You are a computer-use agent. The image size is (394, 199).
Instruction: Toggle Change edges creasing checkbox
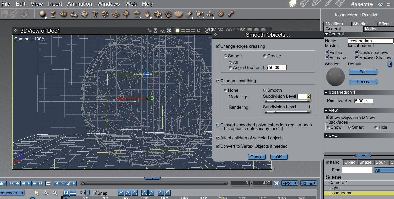pos(218,46)
